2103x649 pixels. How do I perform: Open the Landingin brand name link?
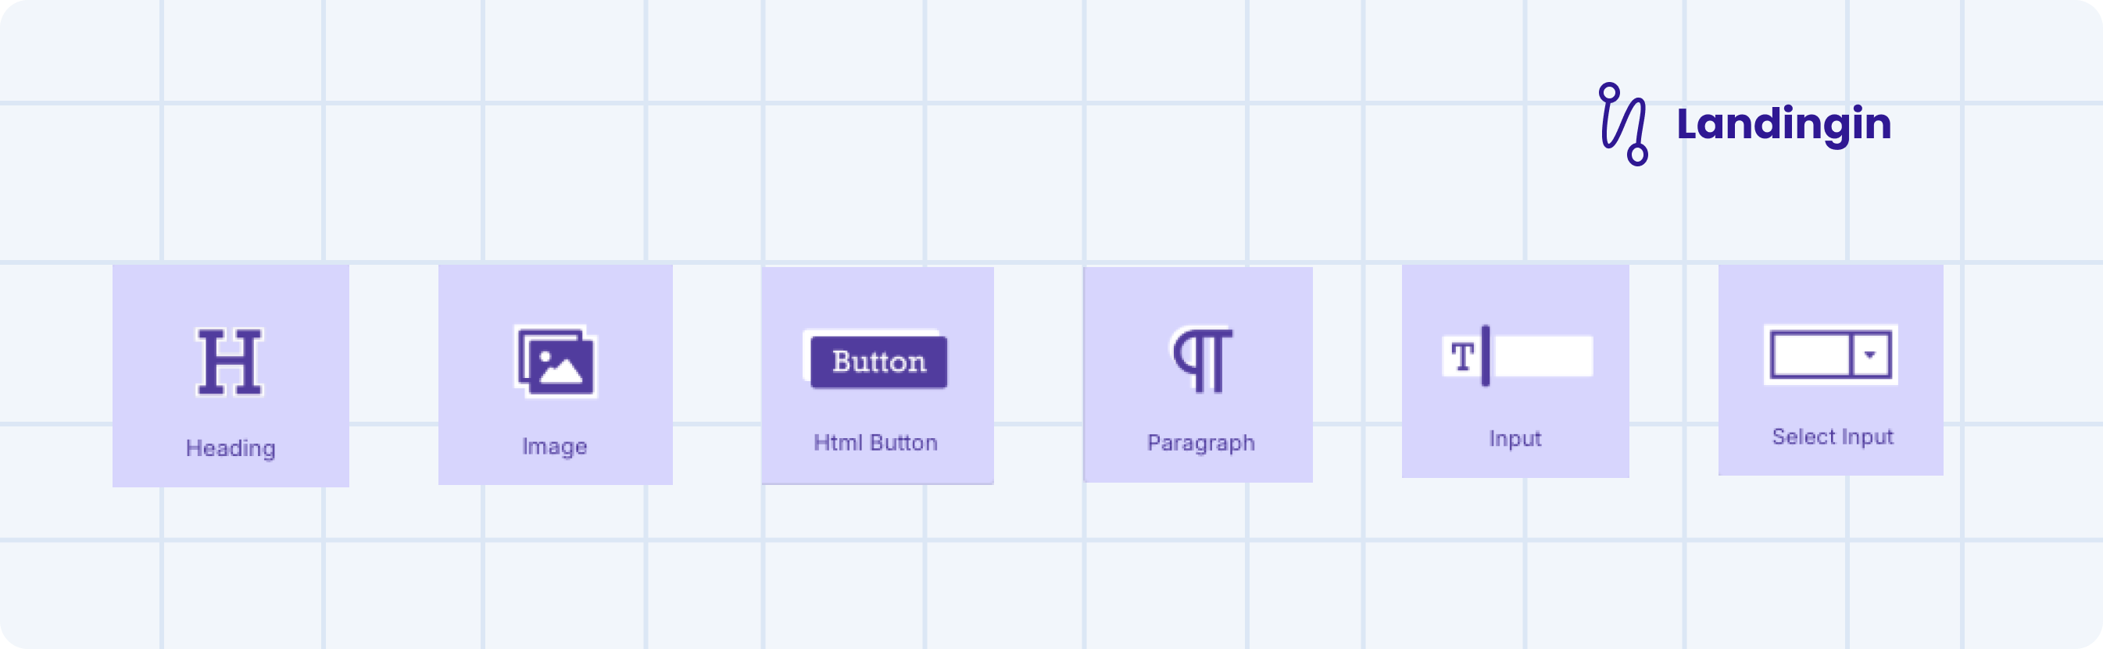click(1784, 124)
